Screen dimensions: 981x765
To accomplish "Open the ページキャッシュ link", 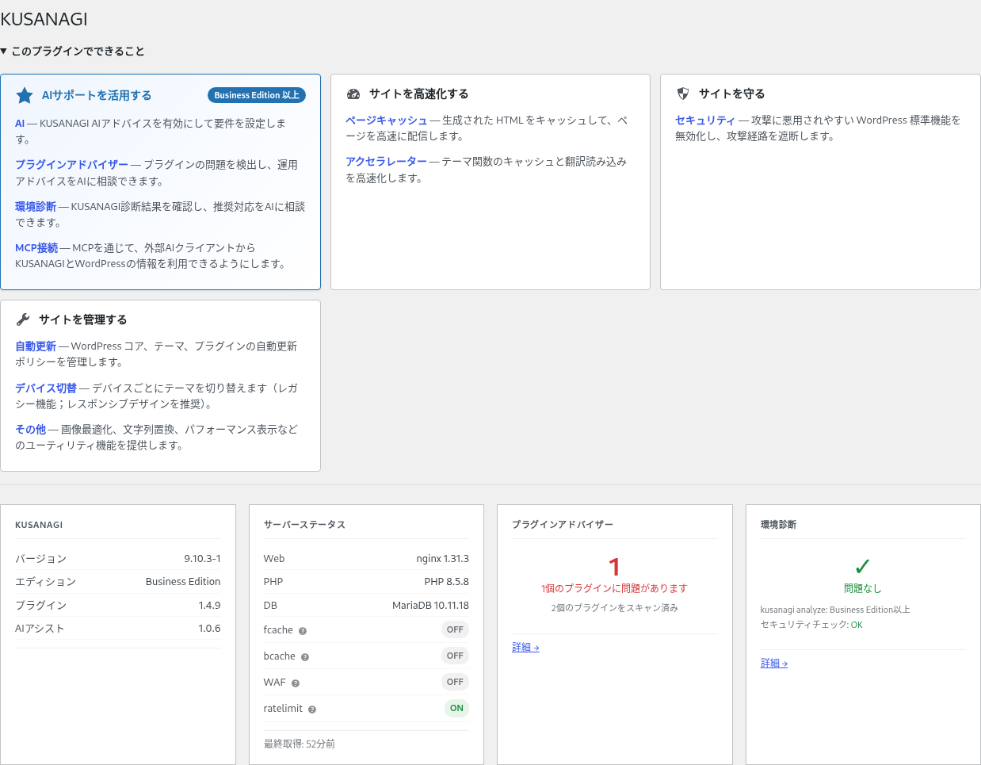I will [387, 120].
